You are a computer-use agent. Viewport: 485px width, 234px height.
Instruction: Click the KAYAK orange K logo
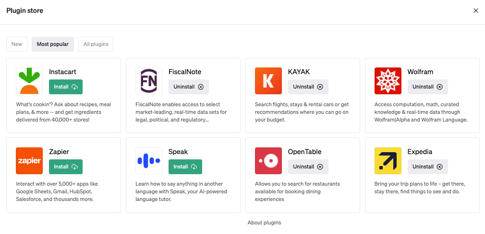(x=268, y=81)
